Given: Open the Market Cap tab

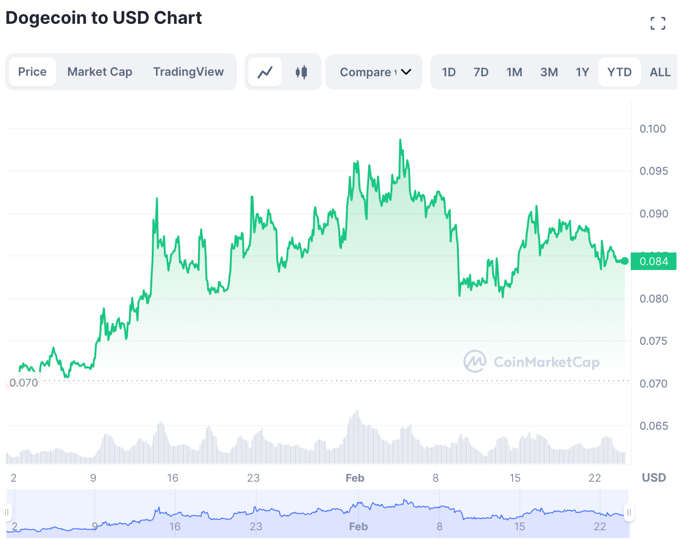Looking at the screenshot, I should (x=100, y=72).
